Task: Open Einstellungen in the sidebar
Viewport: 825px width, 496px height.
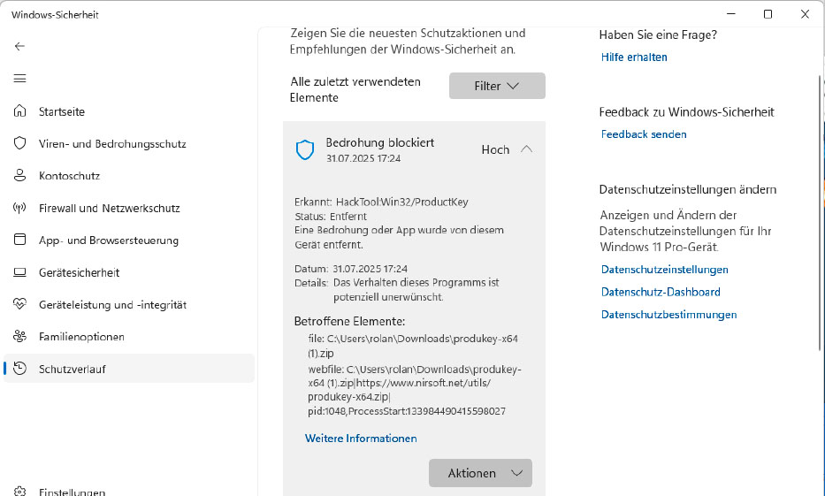Action: click(x=72, y=492)
